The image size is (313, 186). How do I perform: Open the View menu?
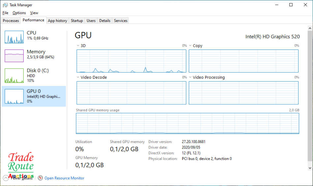(34, 13)
